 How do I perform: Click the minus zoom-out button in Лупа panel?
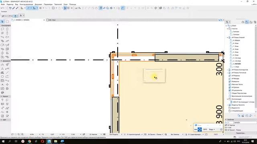point(196,130)
